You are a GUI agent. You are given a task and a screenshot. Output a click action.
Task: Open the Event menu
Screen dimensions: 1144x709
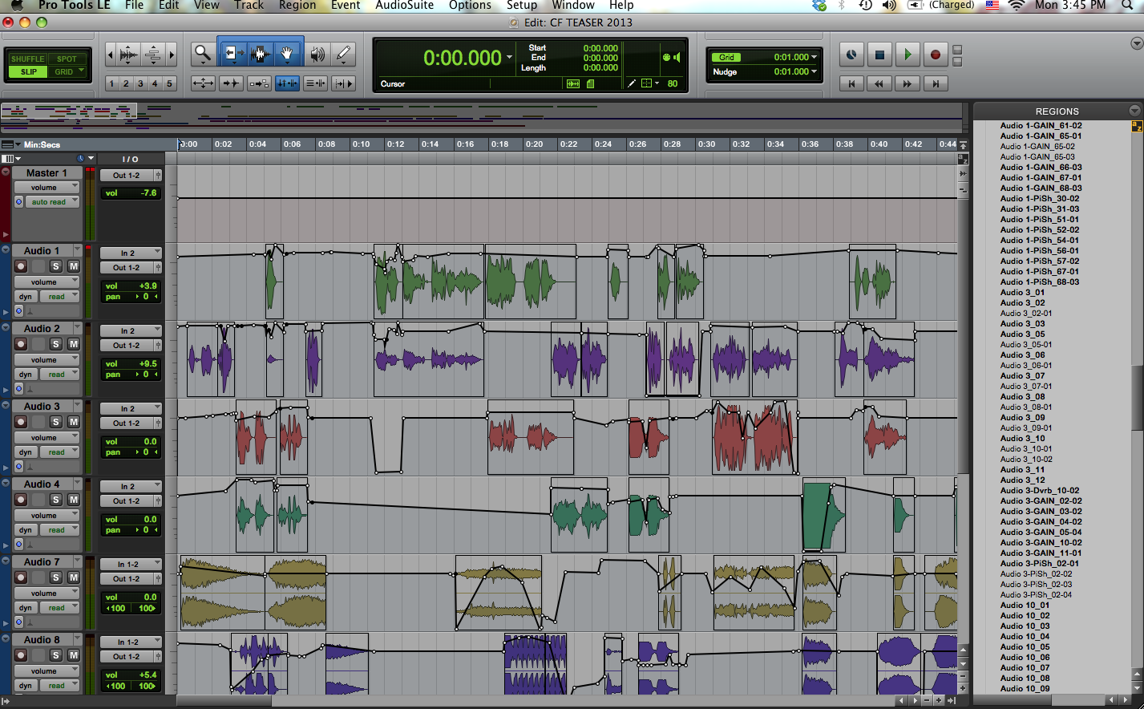click(x=346, y=6)
